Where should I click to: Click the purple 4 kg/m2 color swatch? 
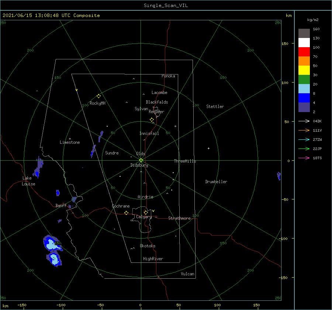(x=304, y=107)
